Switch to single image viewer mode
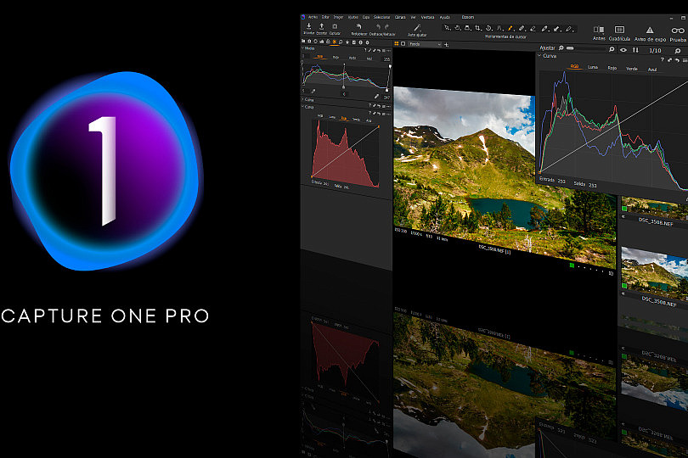Screen dimensions: 688x458 403,43
